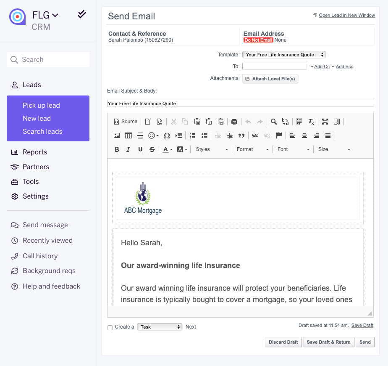The image size is (388, 366).
Task: Center align the text
Action: tap(304, 135)
